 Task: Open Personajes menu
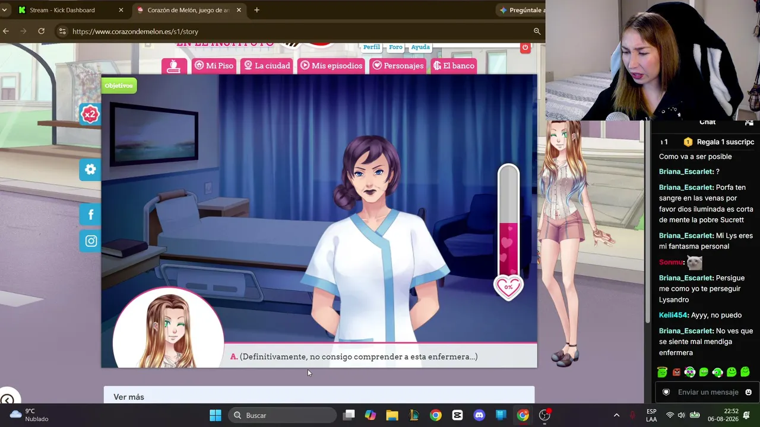point(398,66)
